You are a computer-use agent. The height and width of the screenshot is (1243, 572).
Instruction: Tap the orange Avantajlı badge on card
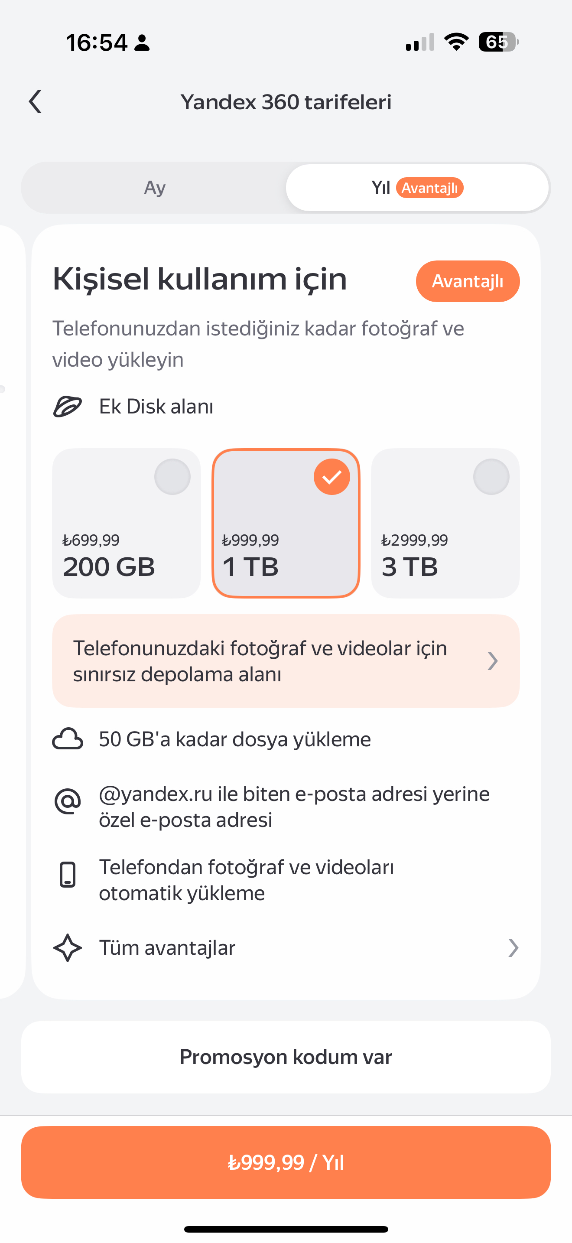[467, 281]
